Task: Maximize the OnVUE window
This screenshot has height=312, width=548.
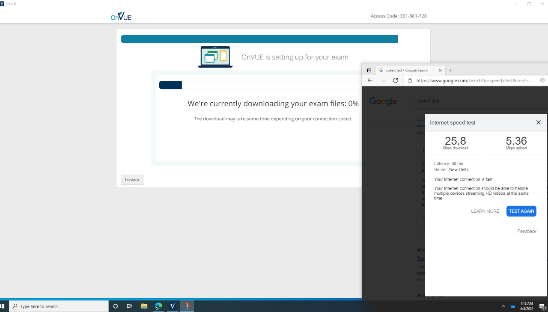Action: (x=529, y=3)
